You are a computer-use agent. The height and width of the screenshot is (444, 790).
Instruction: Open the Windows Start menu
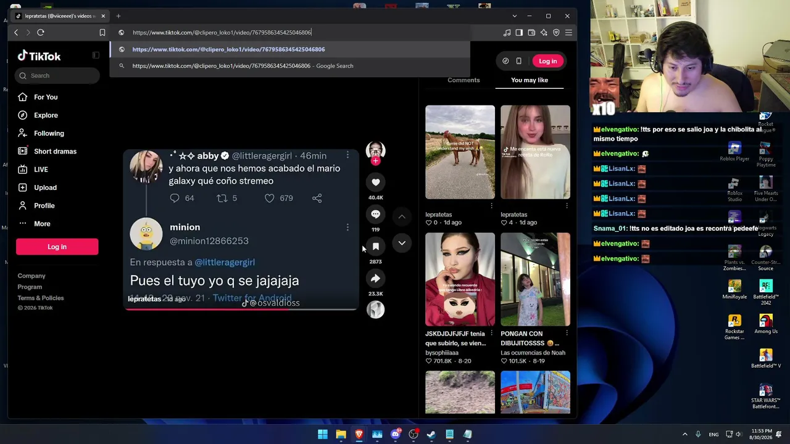click(x=323, y=434)
